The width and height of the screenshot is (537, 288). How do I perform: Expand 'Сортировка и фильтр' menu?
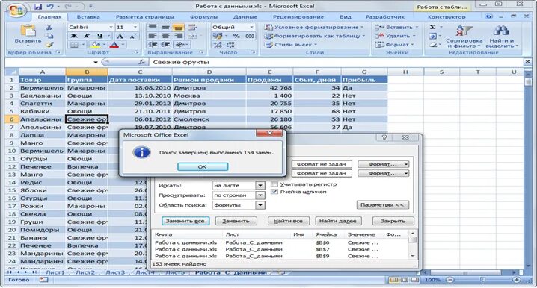464,36
